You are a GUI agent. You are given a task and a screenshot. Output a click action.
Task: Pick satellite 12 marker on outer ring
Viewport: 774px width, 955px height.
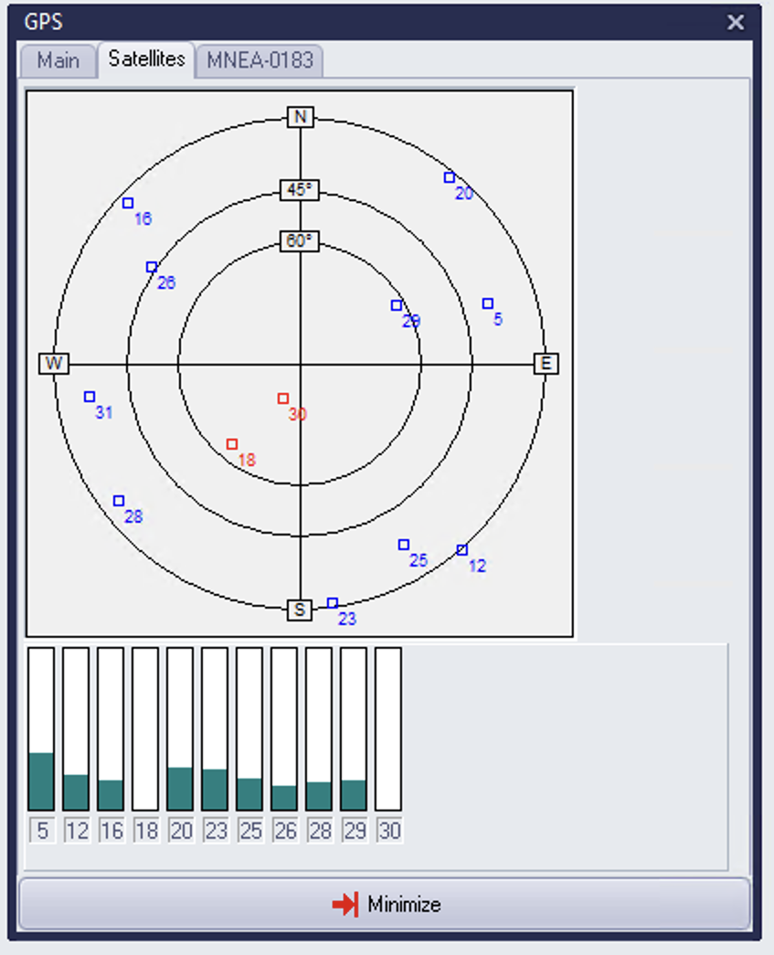[x=462, y=550]
